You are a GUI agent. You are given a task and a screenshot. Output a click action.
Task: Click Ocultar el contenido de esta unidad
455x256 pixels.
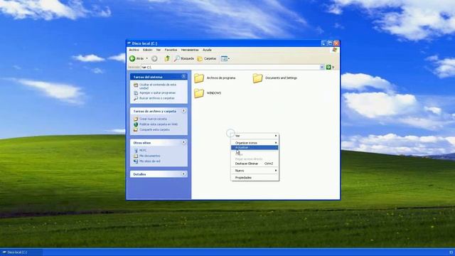(158, 86)
